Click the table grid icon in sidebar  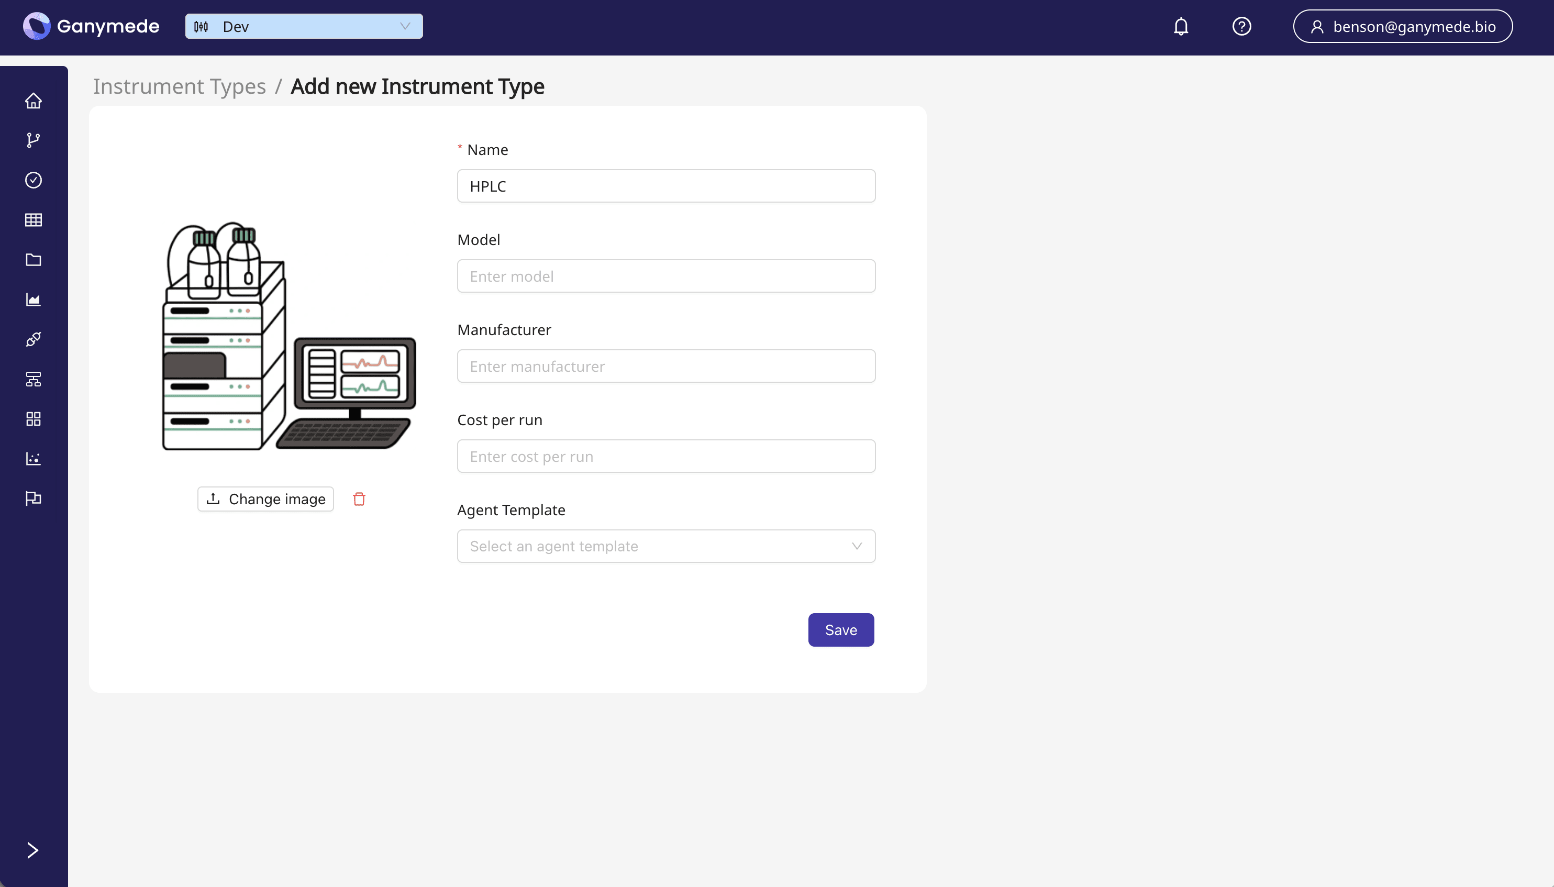[x=34, y=219]
